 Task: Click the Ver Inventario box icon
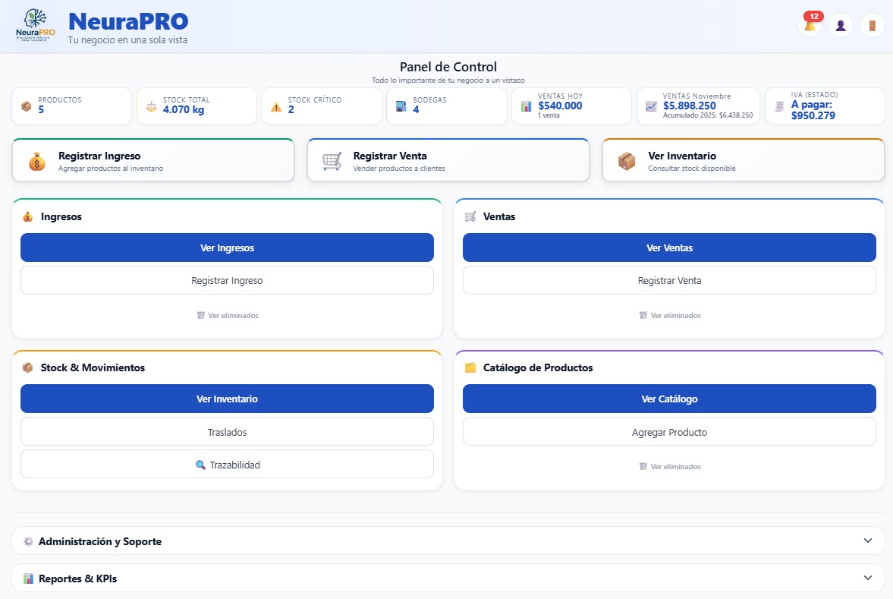click(x=627, y=161)
